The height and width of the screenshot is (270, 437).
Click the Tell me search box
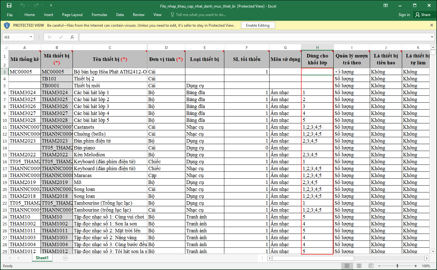click(x=201, y=15)
